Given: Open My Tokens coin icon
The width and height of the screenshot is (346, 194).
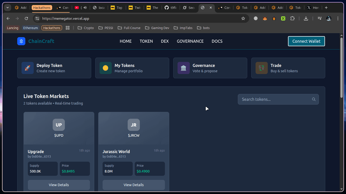Looking at the screenshot, I should 105,68.
